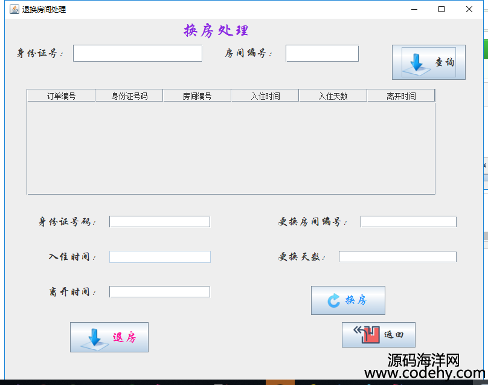This screenshot has width=488, height=385.
Task: Select the 入住时间 column header
Action: (265, 96)
